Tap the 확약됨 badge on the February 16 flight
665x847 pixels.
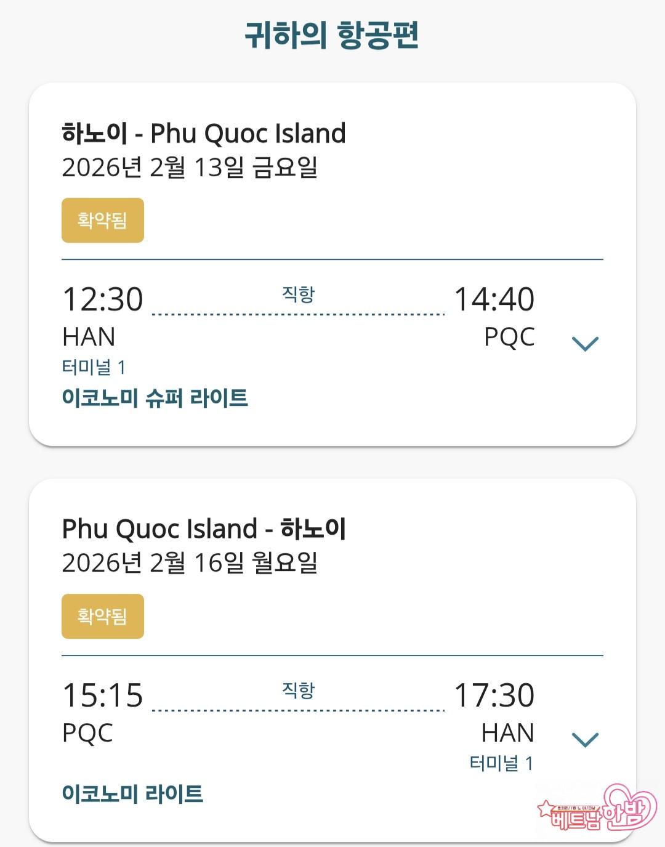pos(103,617)
